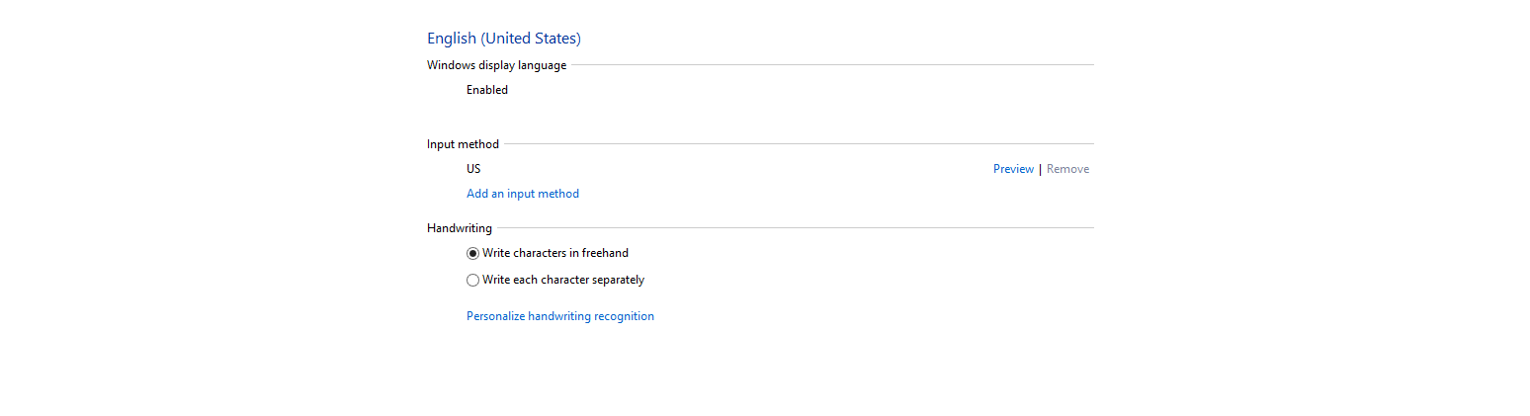
Task: Choose the Write each character separately option
Action: (x=472, y=280)
